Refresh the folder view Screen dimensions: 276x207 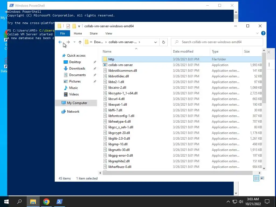click(x=164, y=42)
